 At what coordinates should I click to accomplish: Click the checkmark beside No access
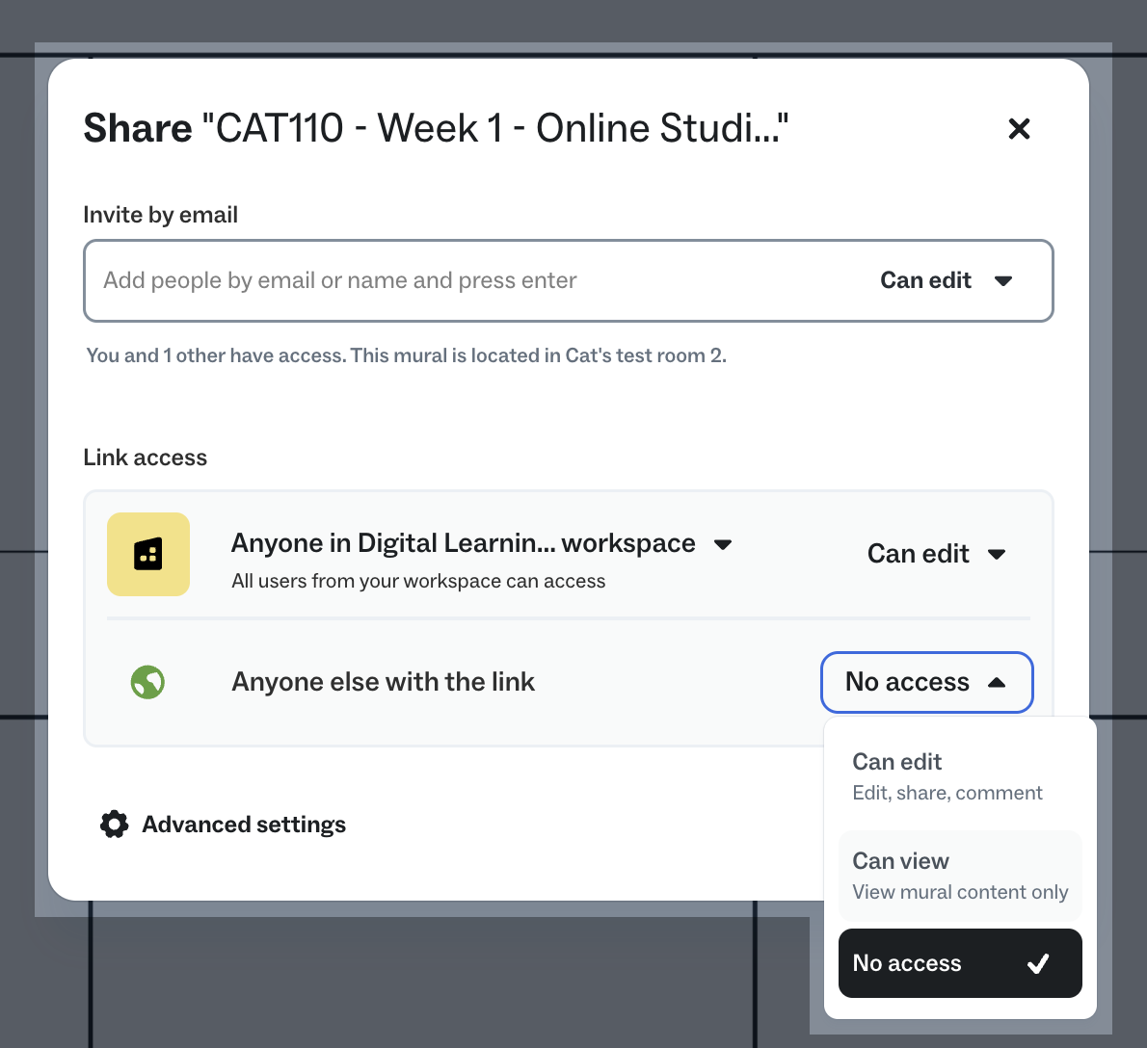1039,962
